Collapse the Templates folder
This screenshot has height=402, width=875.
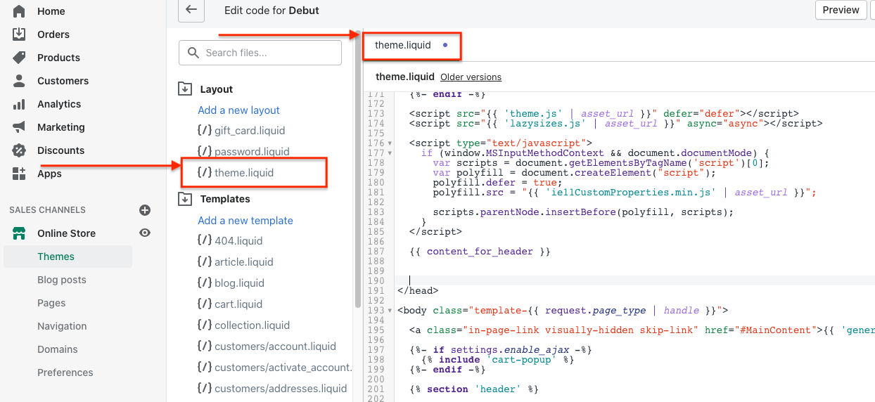(x=185, y=199)
